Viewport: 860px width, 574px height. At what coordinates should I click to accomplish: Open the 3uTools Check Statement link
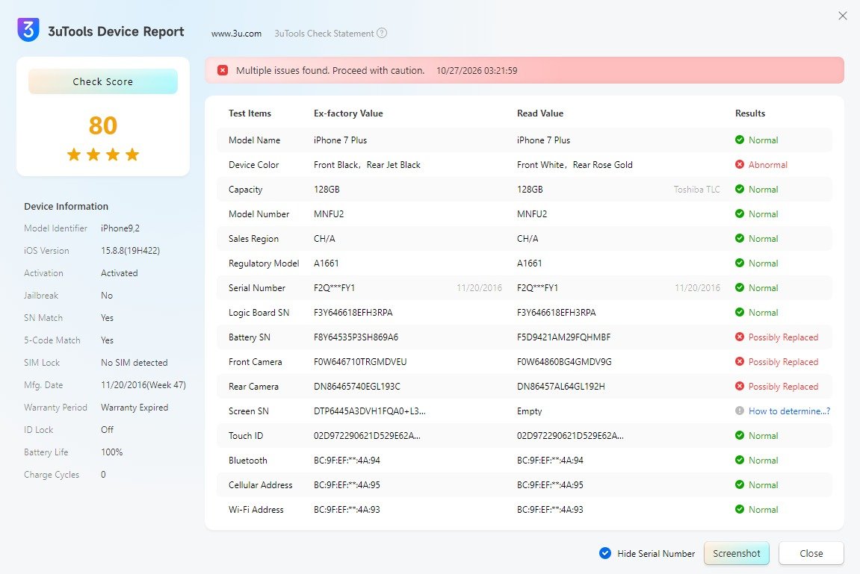pyautogui.click(x=324, y=34)
